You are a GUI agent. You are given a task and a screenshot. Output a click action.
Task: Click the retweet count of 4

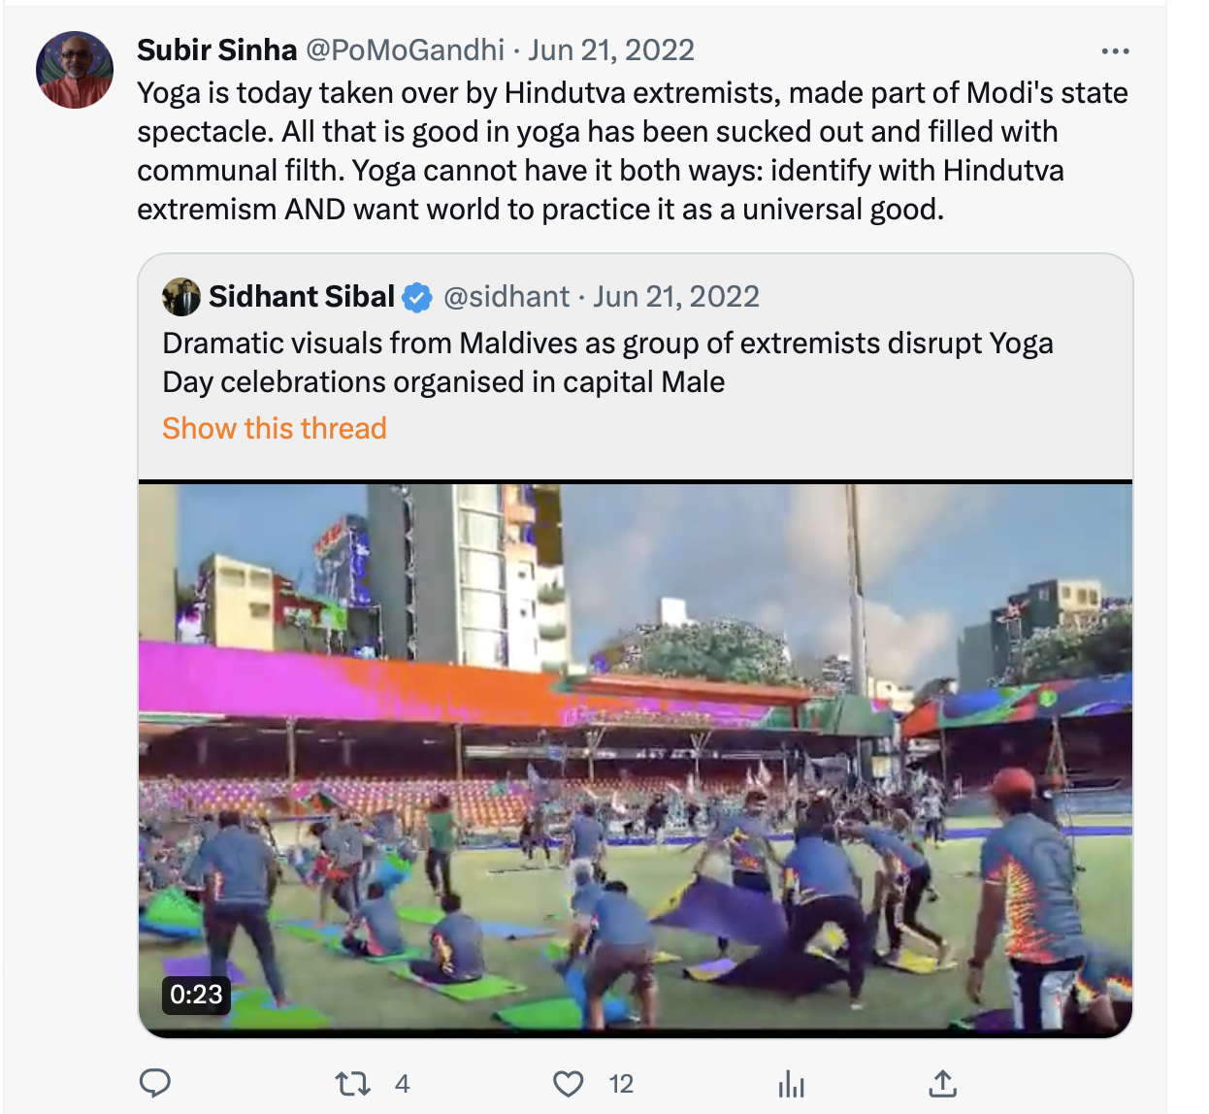(403, 1084)
